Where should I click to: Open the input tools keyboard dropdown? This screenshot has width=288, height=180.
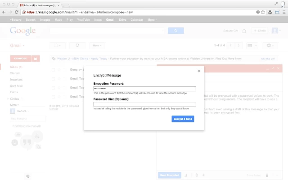pyautogui.click(x=252, y=45)
